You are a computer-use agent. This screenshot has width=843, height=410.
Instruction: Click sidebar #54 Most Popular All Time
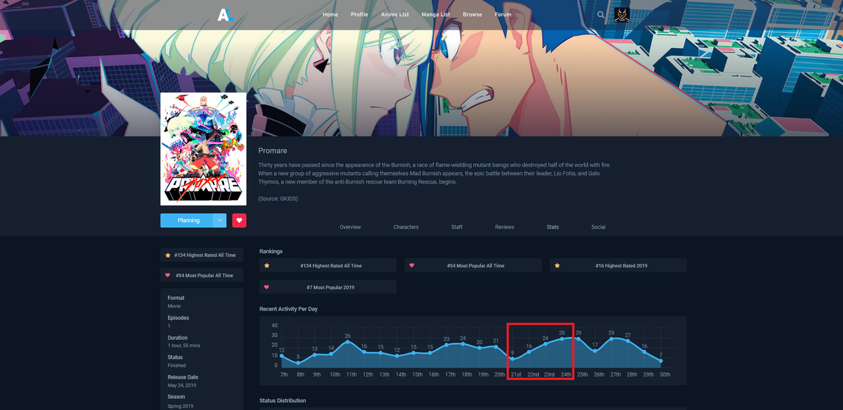[202, 275]
